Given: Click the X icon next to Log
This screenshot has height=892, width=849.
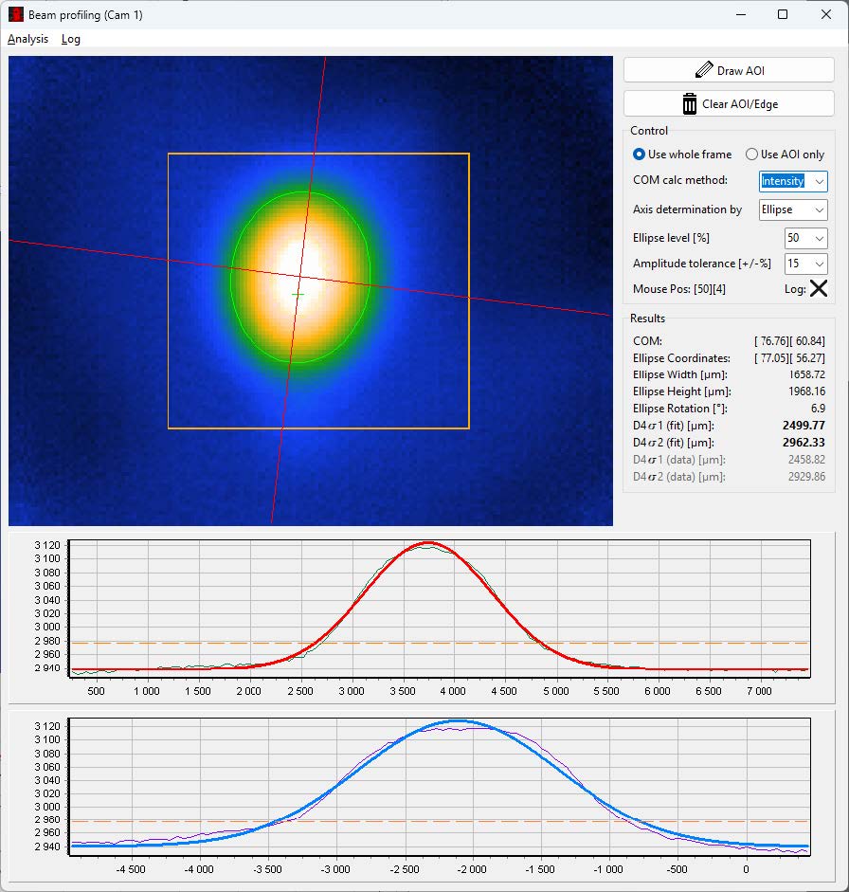Looking at the screenshot, I should click(x=819, y=289).
